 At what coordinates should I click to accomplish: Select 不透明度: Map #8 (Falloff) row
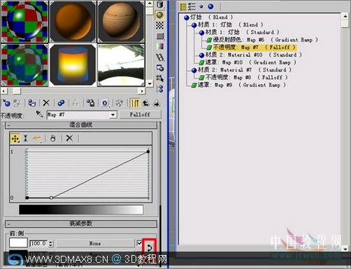(x=243, y=77)
